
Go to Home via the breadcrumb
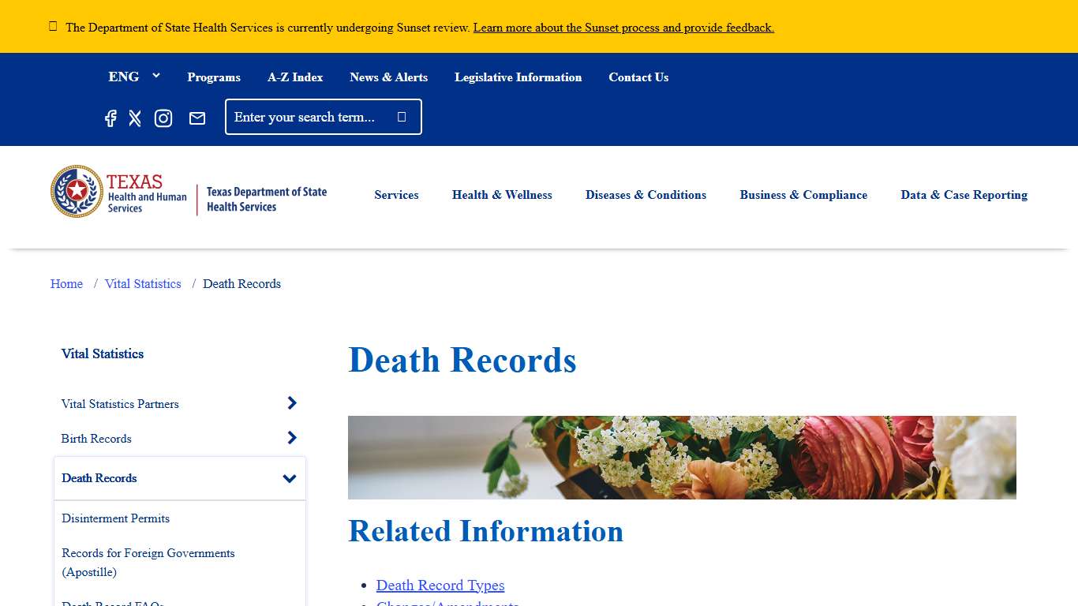point(66,283)
